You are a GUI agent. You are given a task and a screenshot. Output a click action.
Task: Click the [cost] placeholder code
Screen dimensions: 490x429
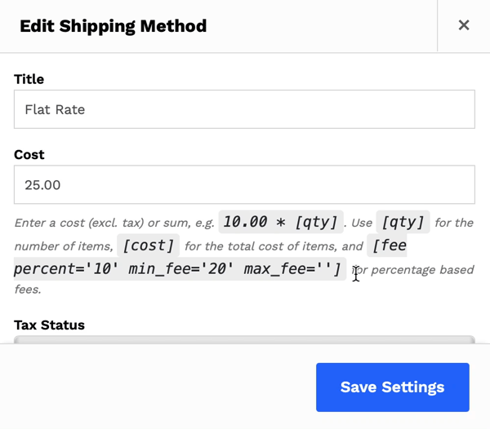(x=149, y=245)
